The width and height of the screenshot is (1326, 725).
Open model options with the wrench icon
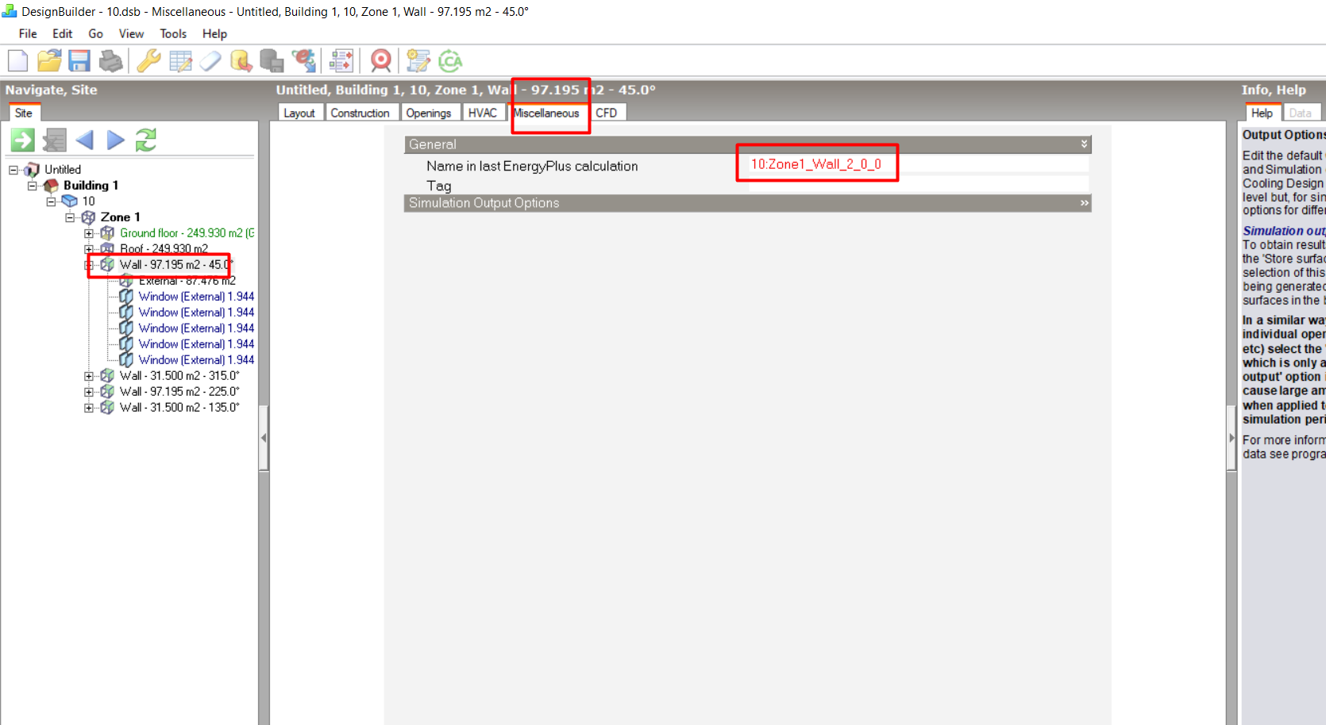point(148,61)
